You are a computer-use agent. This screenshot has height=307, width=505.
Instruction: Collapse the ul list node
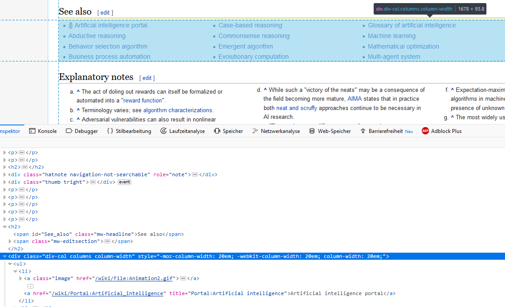[10, 264]
